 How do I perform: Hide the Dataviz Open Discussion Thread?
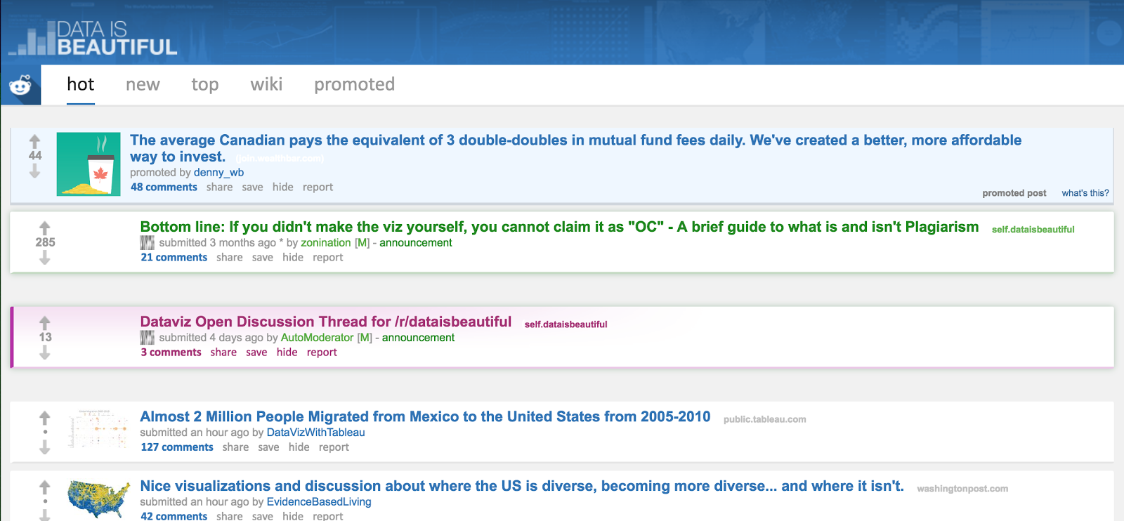(x=287, y=352)
